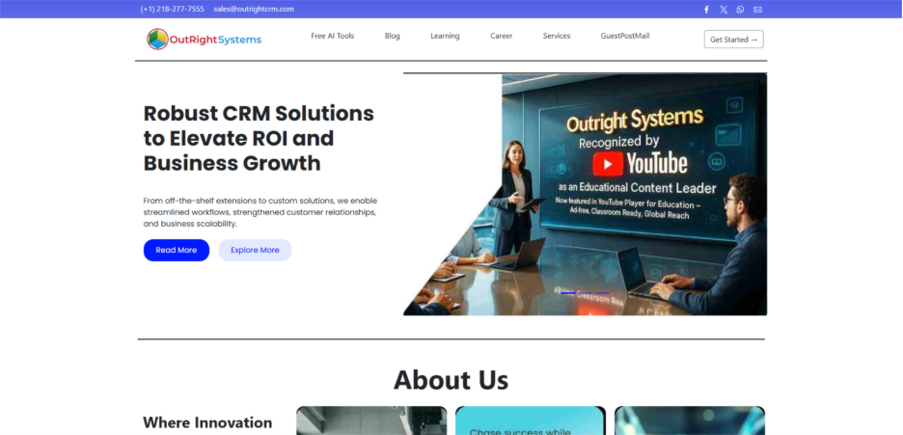903x435 pixels.
Task: Open the WhatsApp icon link
Action: click(x=740, y=10)
